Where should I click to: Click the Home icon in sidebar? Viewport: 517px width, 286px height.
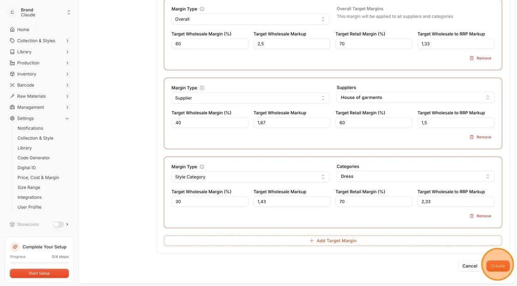tap(12, 30)
